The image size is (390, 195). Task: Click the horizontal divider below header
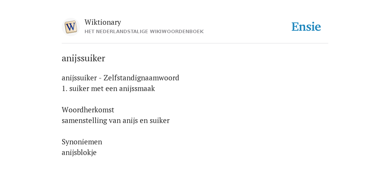pyautogui.click(x=195, y=43)
